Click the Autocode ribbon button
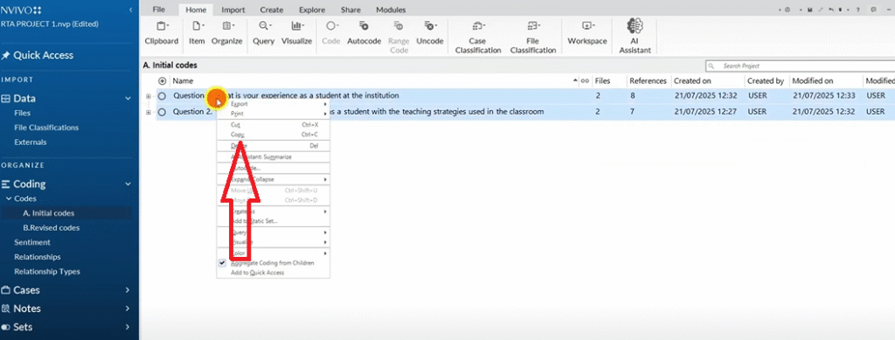Image resolution: width=895 pixels, height=340 pixels. coord(364,34)
